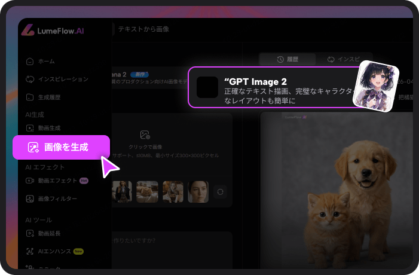Refresh the sample images
The image size is (419, 275).
(220, 192)
